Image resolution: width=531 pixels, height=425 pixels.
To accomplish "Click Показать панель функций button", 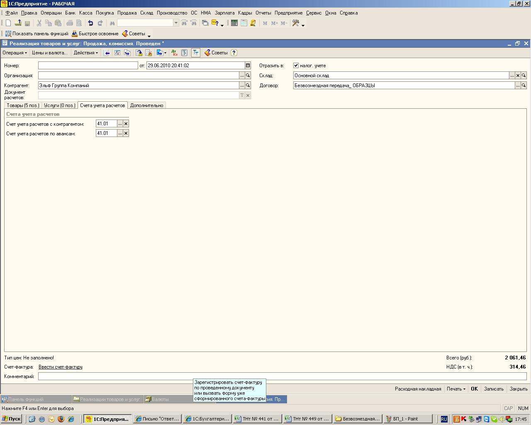I will coord(37,34).
